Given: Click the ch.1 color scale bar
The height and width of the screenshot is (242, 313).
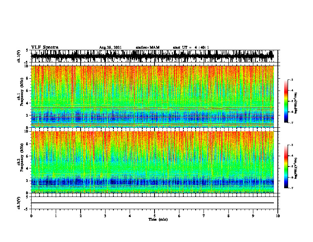Looking at the screenshot, I should tap(286, 101).
